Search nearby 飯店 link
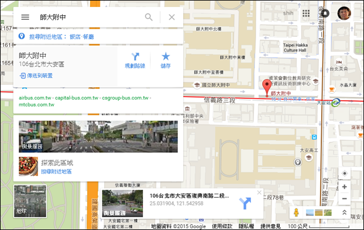Image resolution: width=364 pixels, height=230 pixels. click(75, 37)
